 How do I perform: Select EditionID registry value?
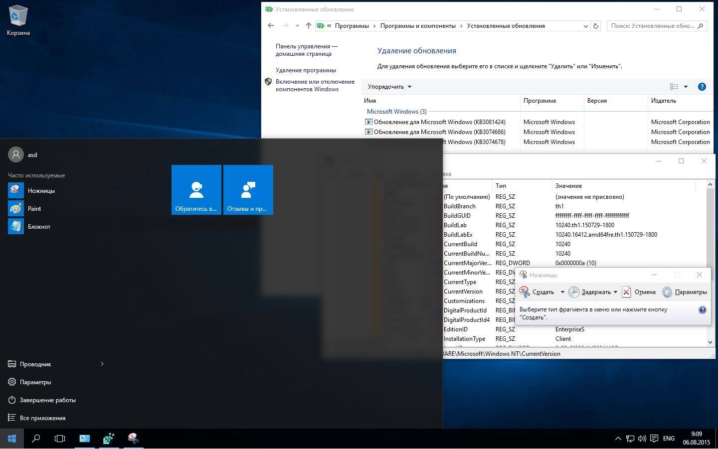[x=456, y=329]
